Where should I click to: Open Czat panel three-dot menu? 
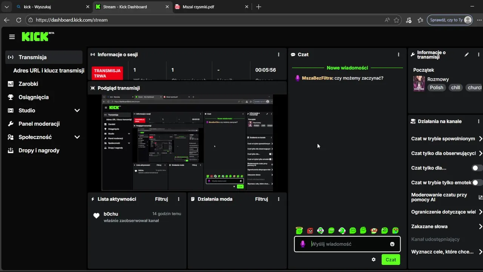click(x=398, y=54)
